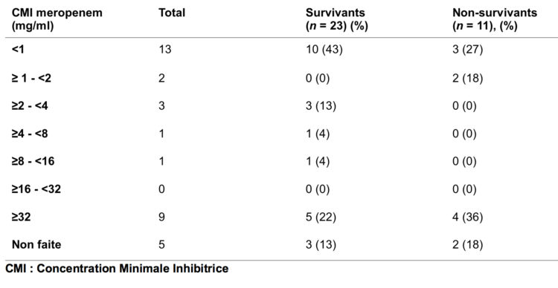The image size is (558, 288).
Task: Click the cell showing 4 (36)
Action: [468, 217]
